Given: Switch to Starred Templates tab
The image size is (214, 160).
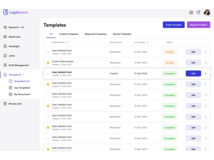Looking at the screenshot, I should pyautogui.click(x=122, y=34).
